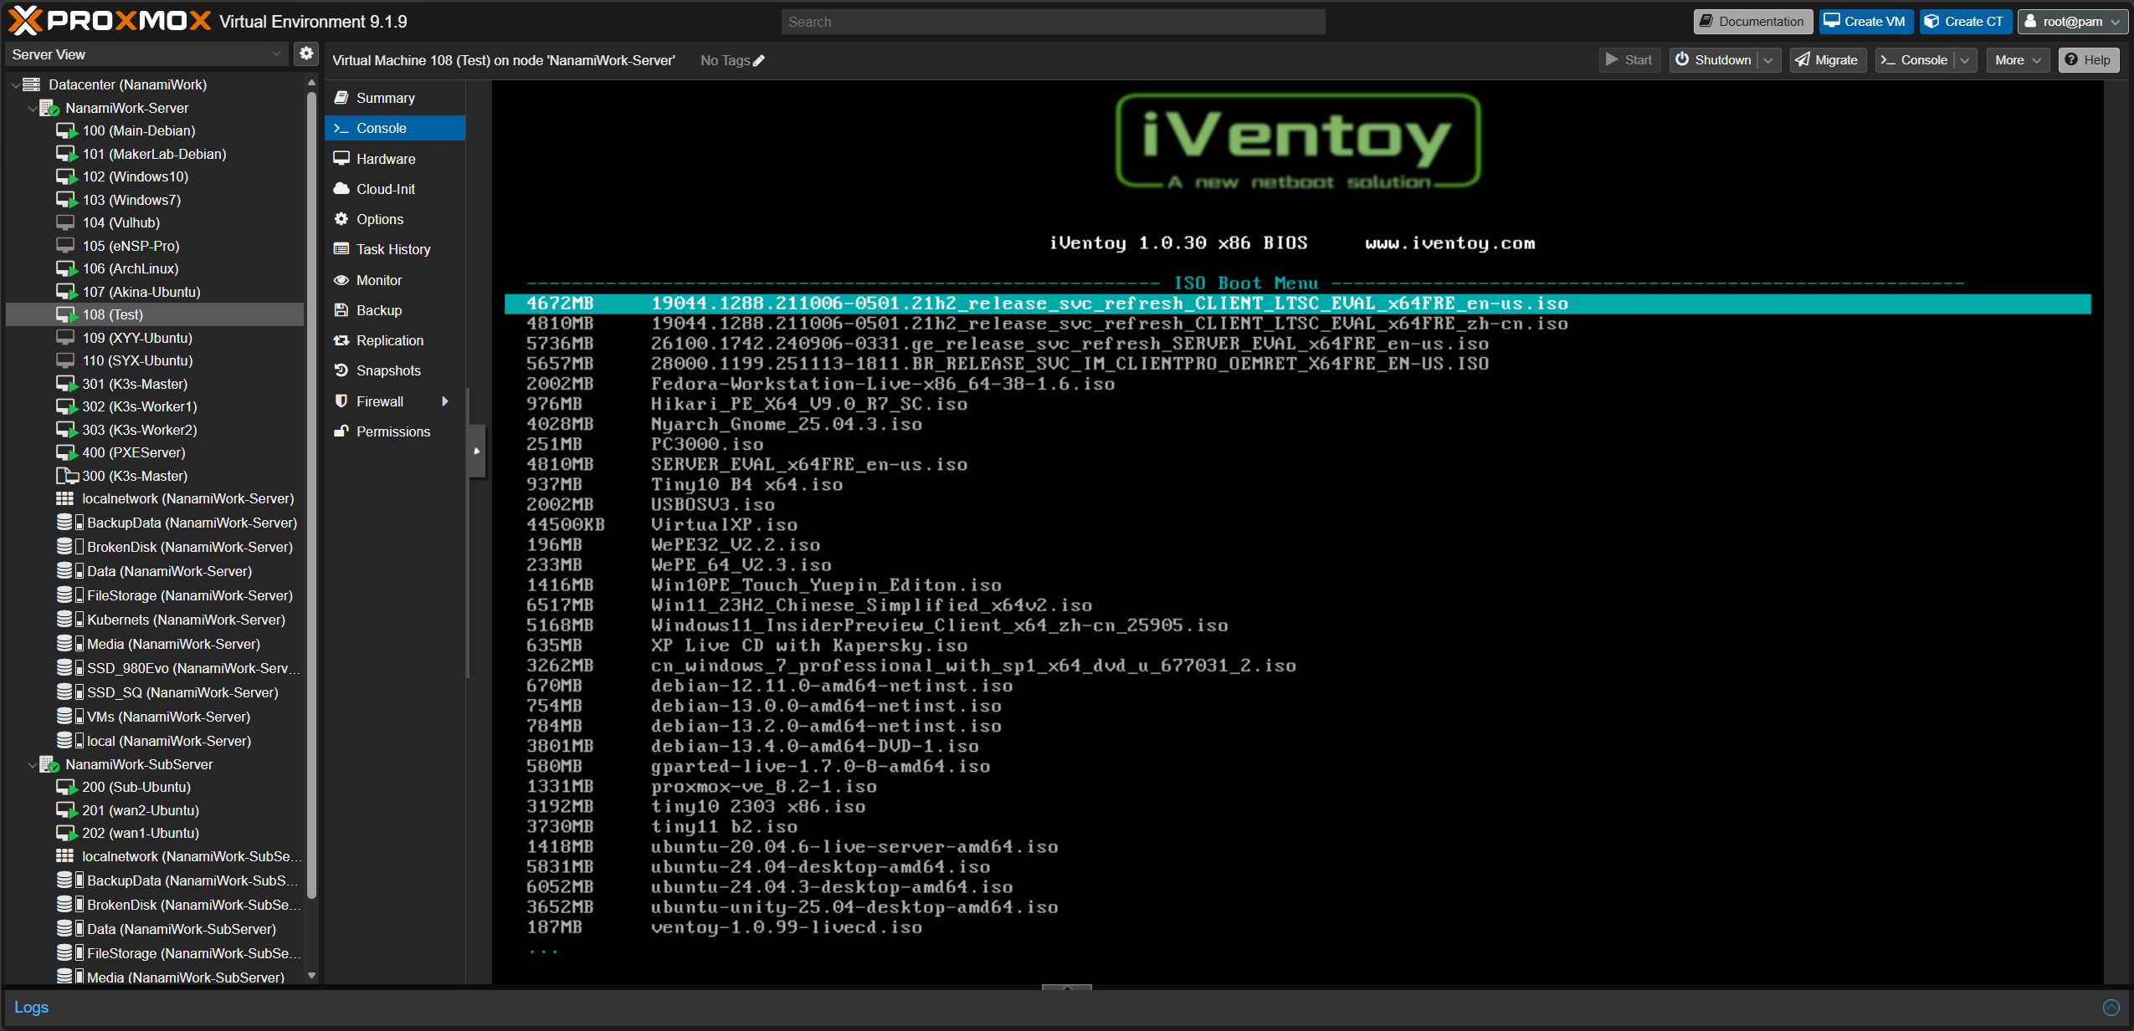Click the Backup floppy disk icon

[341, 309]
